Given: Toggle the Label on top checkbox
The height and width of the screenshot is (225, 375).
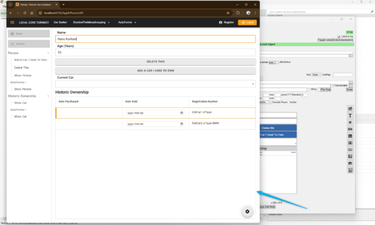Looking at the screenshot, I should (339, 37).
